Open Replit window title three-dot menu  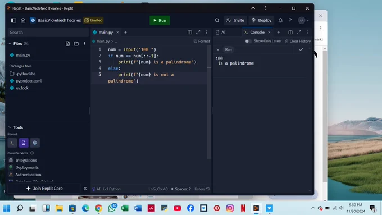265,8
